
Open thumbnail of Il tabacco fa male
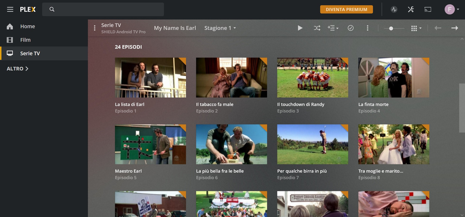tap(231, 78)
